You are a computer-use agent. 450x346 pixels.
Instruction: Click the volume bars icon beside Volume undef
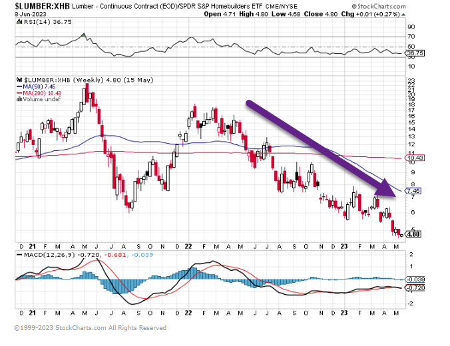tap(19, 99)
